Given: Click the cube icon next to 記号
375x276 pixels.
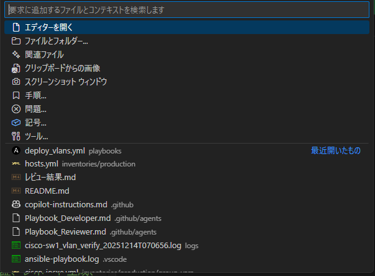Looking at the screenshot, I should click(x=16, y=123).
